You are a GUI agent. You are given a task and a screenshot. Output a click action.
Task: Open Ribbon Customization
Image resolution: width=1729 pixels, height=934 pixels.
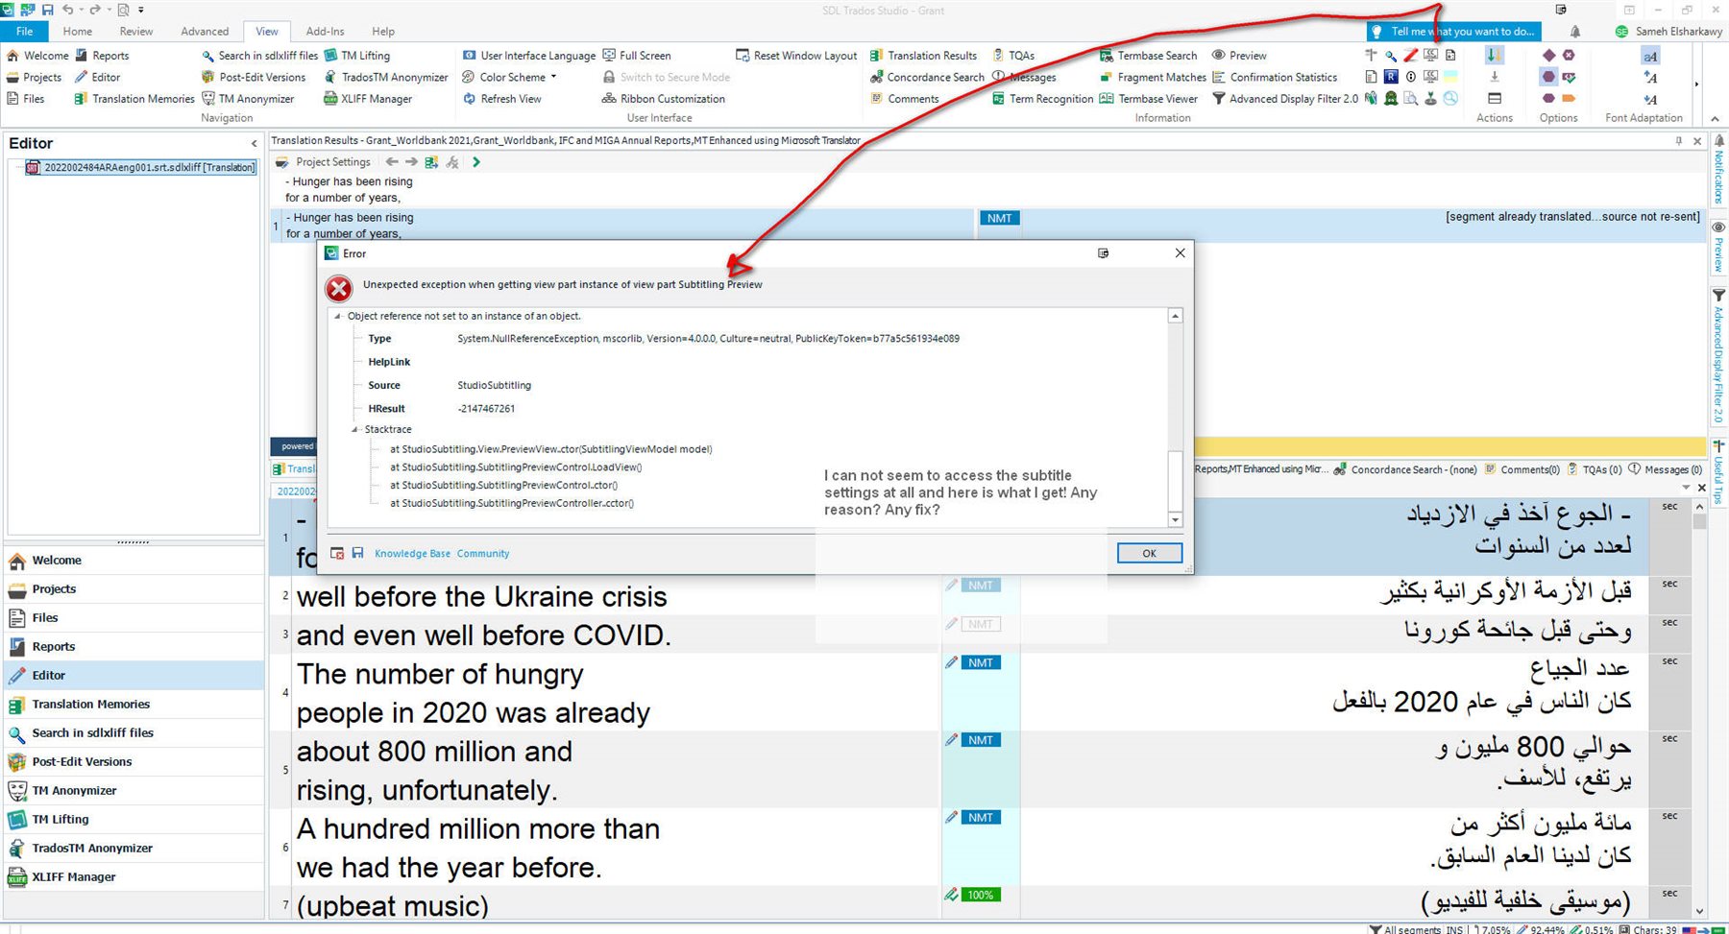coord(664,98)
